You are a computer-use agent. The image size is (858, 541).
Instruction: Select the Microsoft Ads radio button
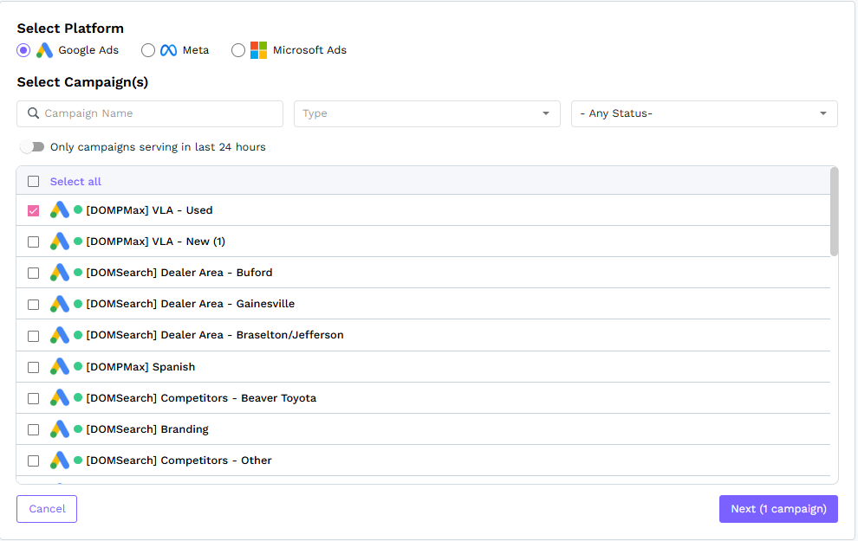[x=238, y=50]
